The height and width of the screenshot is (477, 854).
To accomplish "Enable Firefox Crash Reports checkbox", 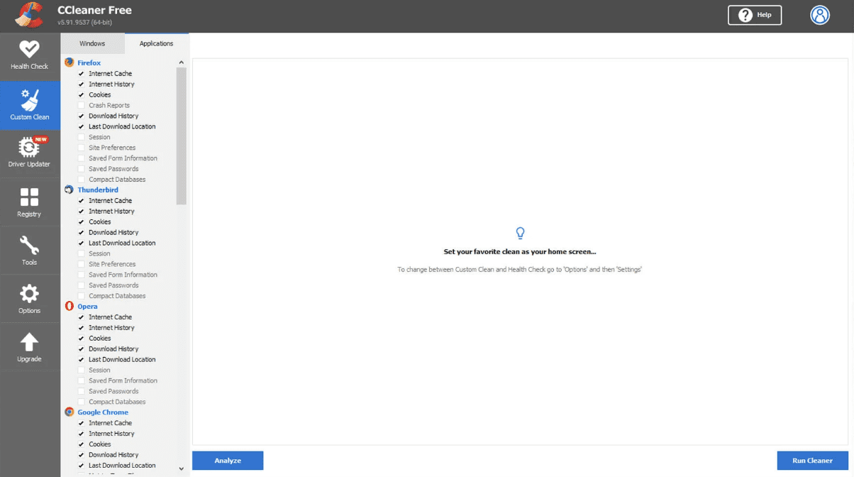I will pos(82,105).
